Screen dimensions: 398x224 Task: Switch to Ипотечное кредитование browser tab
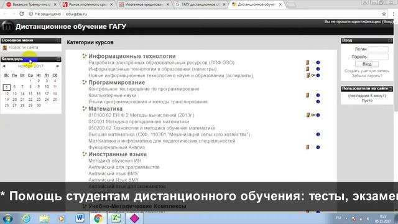tap(144, 4)
